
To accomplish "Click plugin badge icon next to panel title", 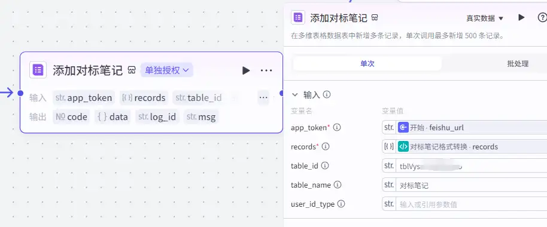I will point(375,17).
